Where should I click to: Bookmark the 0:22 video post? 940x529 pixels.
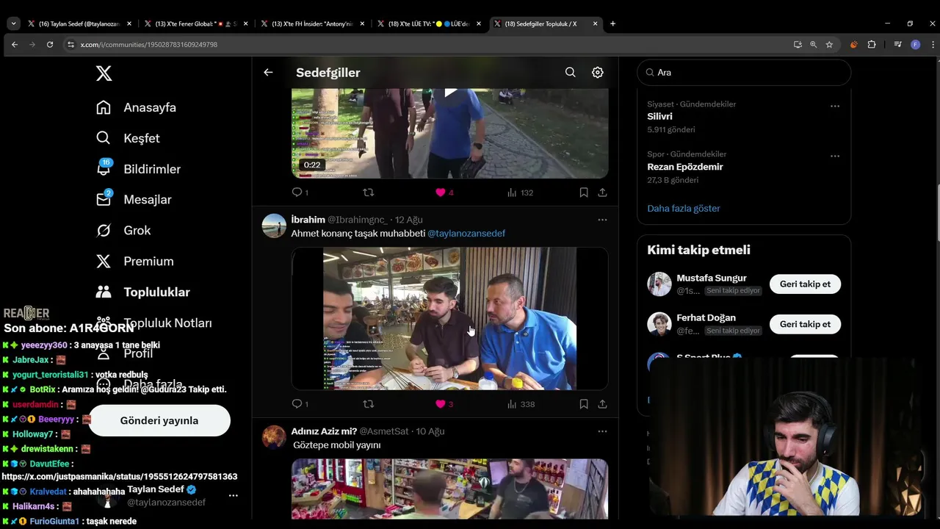coord(584,192)
